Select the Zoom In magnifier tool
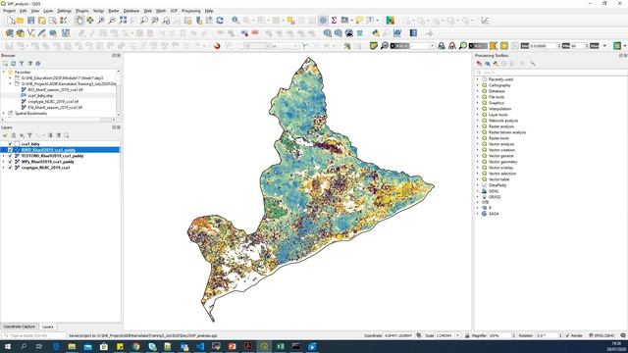 click(x=101, y=21)
